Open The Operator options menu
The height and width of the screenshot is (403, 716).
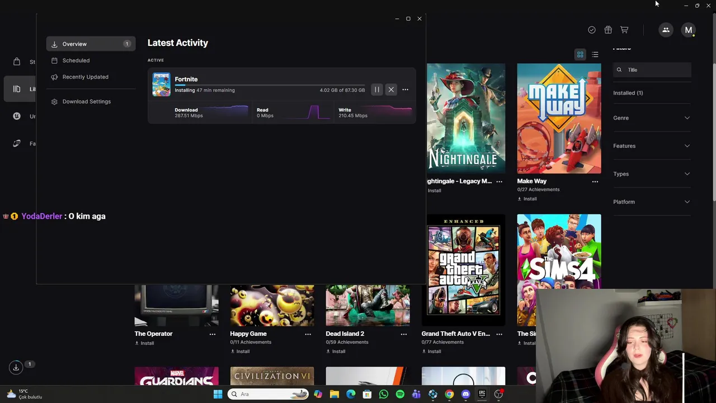213,334
